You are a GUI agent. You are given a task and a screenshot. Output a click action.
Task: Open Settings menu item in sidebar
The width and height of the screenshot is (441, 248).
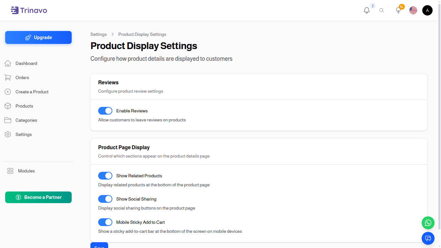[24, 134]
